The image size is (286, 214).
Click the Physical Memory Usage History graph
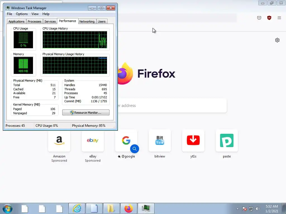pyautogui.click(x=75, y=65)
